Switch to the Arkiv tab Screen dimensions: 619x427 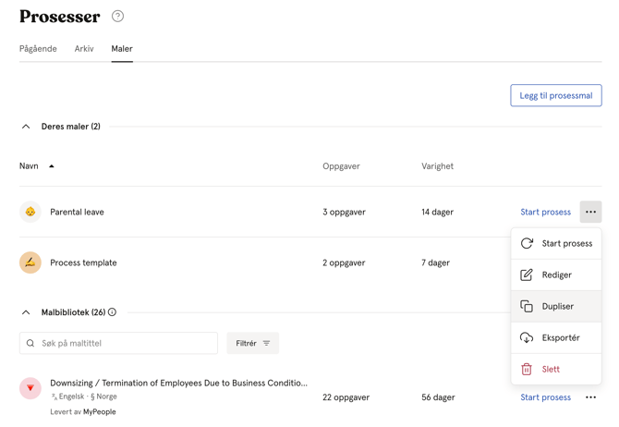pyautogui.click(x=84, y=49)
